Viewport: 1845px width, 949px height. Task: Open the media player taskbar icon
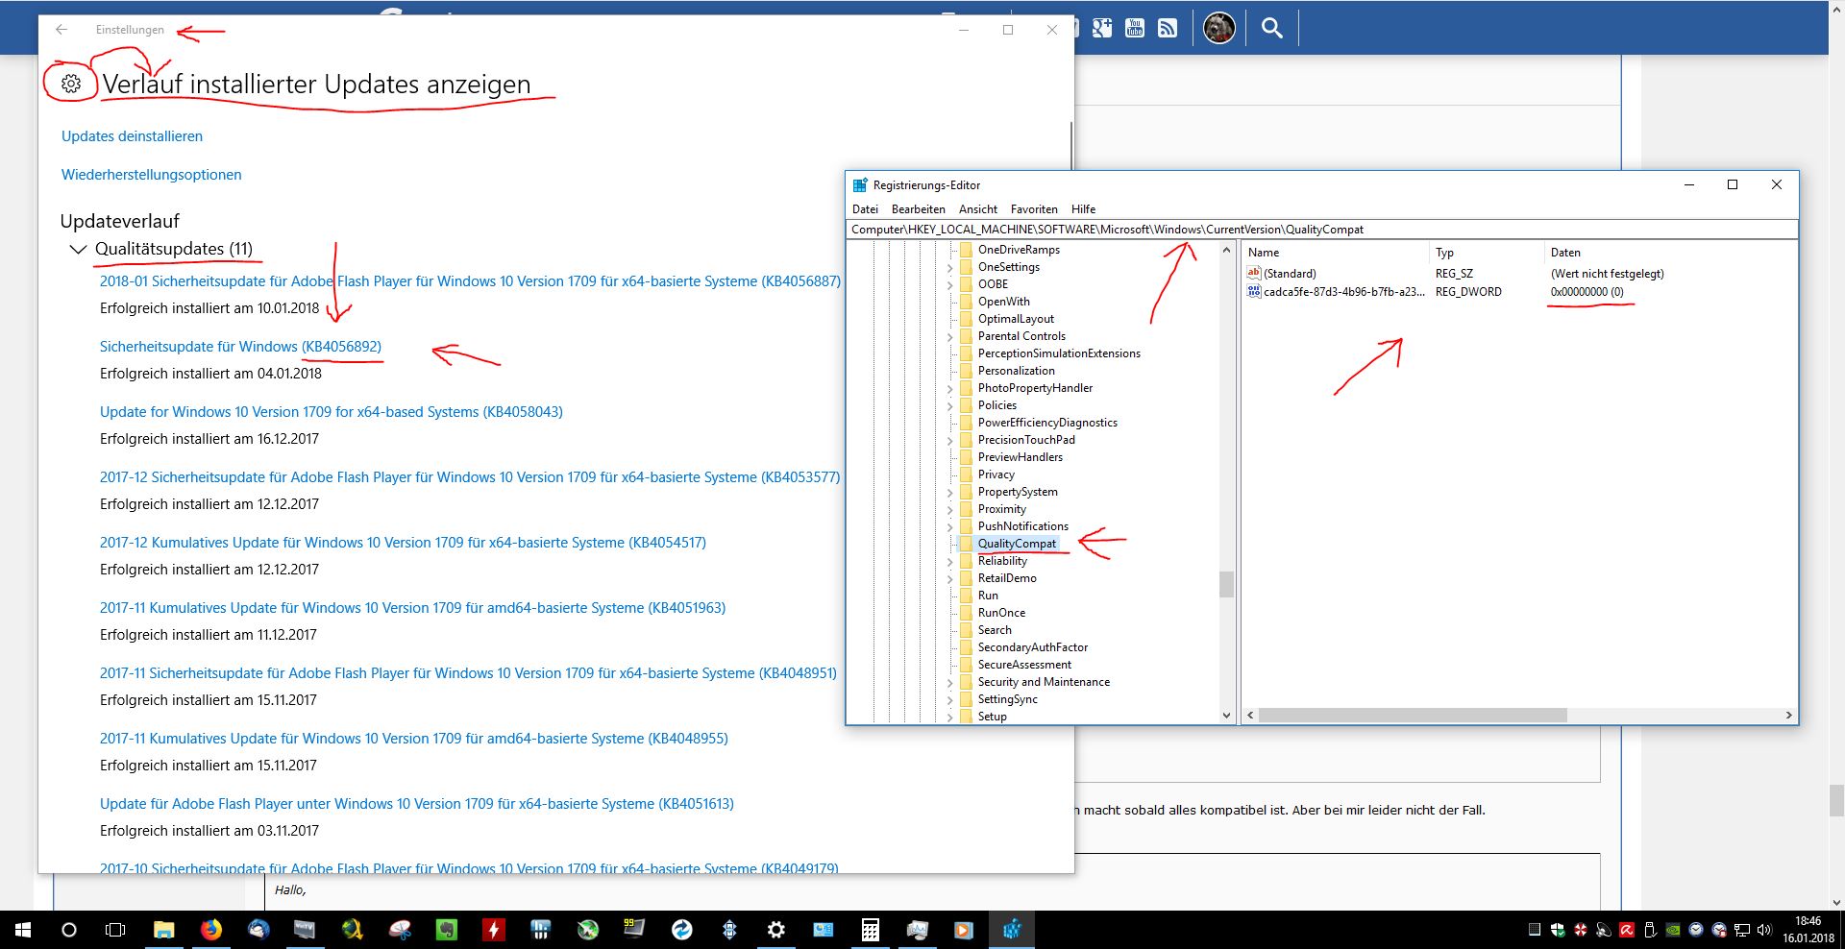pos(963,930)
